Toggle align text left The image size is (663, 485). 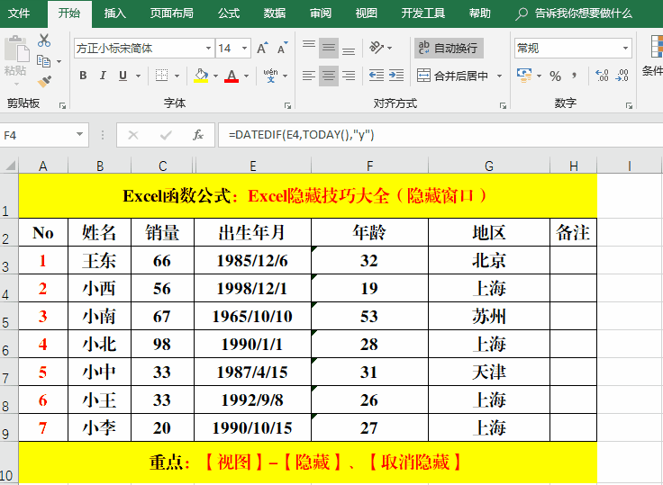309,76
